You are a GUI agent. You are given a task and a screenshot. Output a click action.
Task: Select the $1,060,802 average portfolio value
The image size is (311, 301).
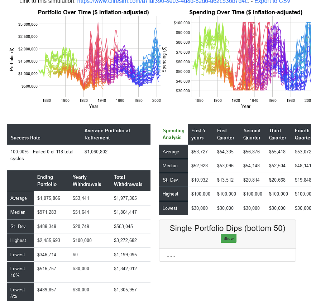click(x=96, y=152)
